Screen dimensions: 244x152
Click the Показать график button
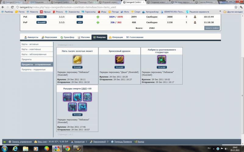(212, 28)
